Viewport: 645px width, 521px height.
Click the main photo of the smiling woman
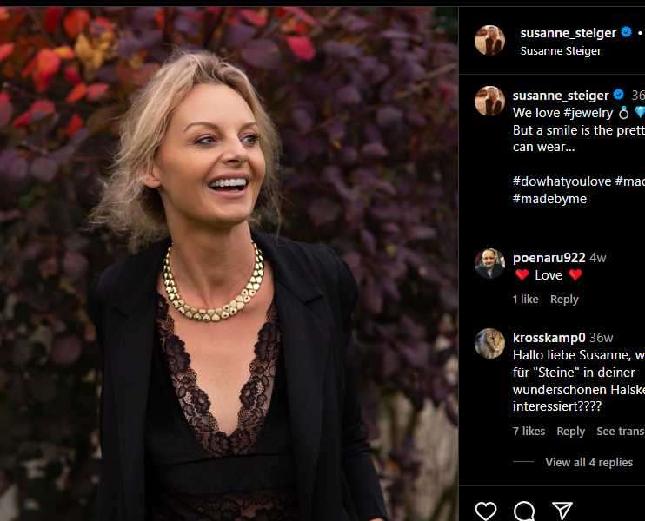coord(229,260)
